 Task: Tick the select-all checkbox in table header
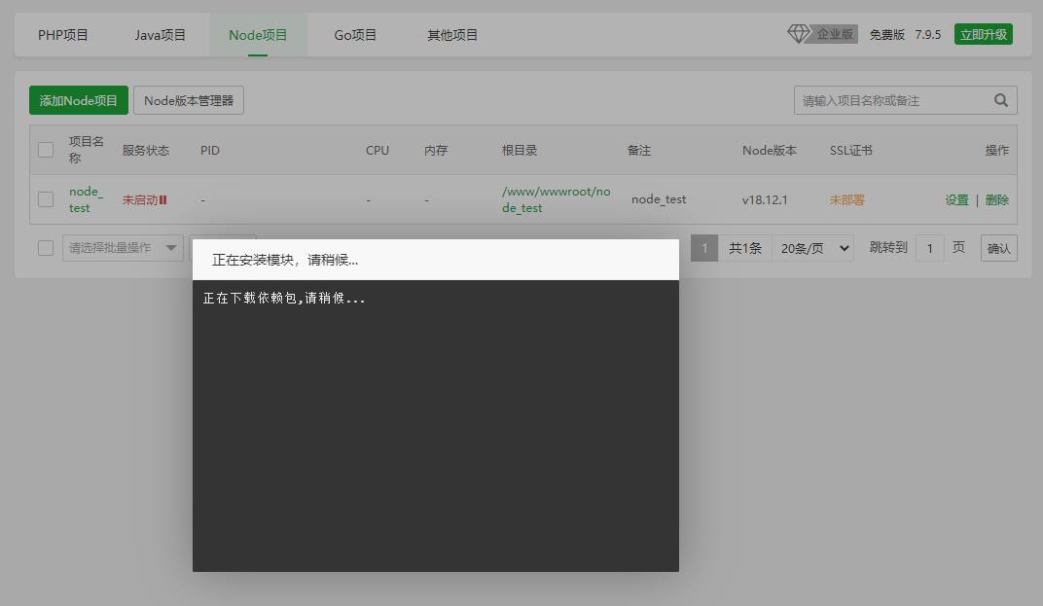pos(46,150)
